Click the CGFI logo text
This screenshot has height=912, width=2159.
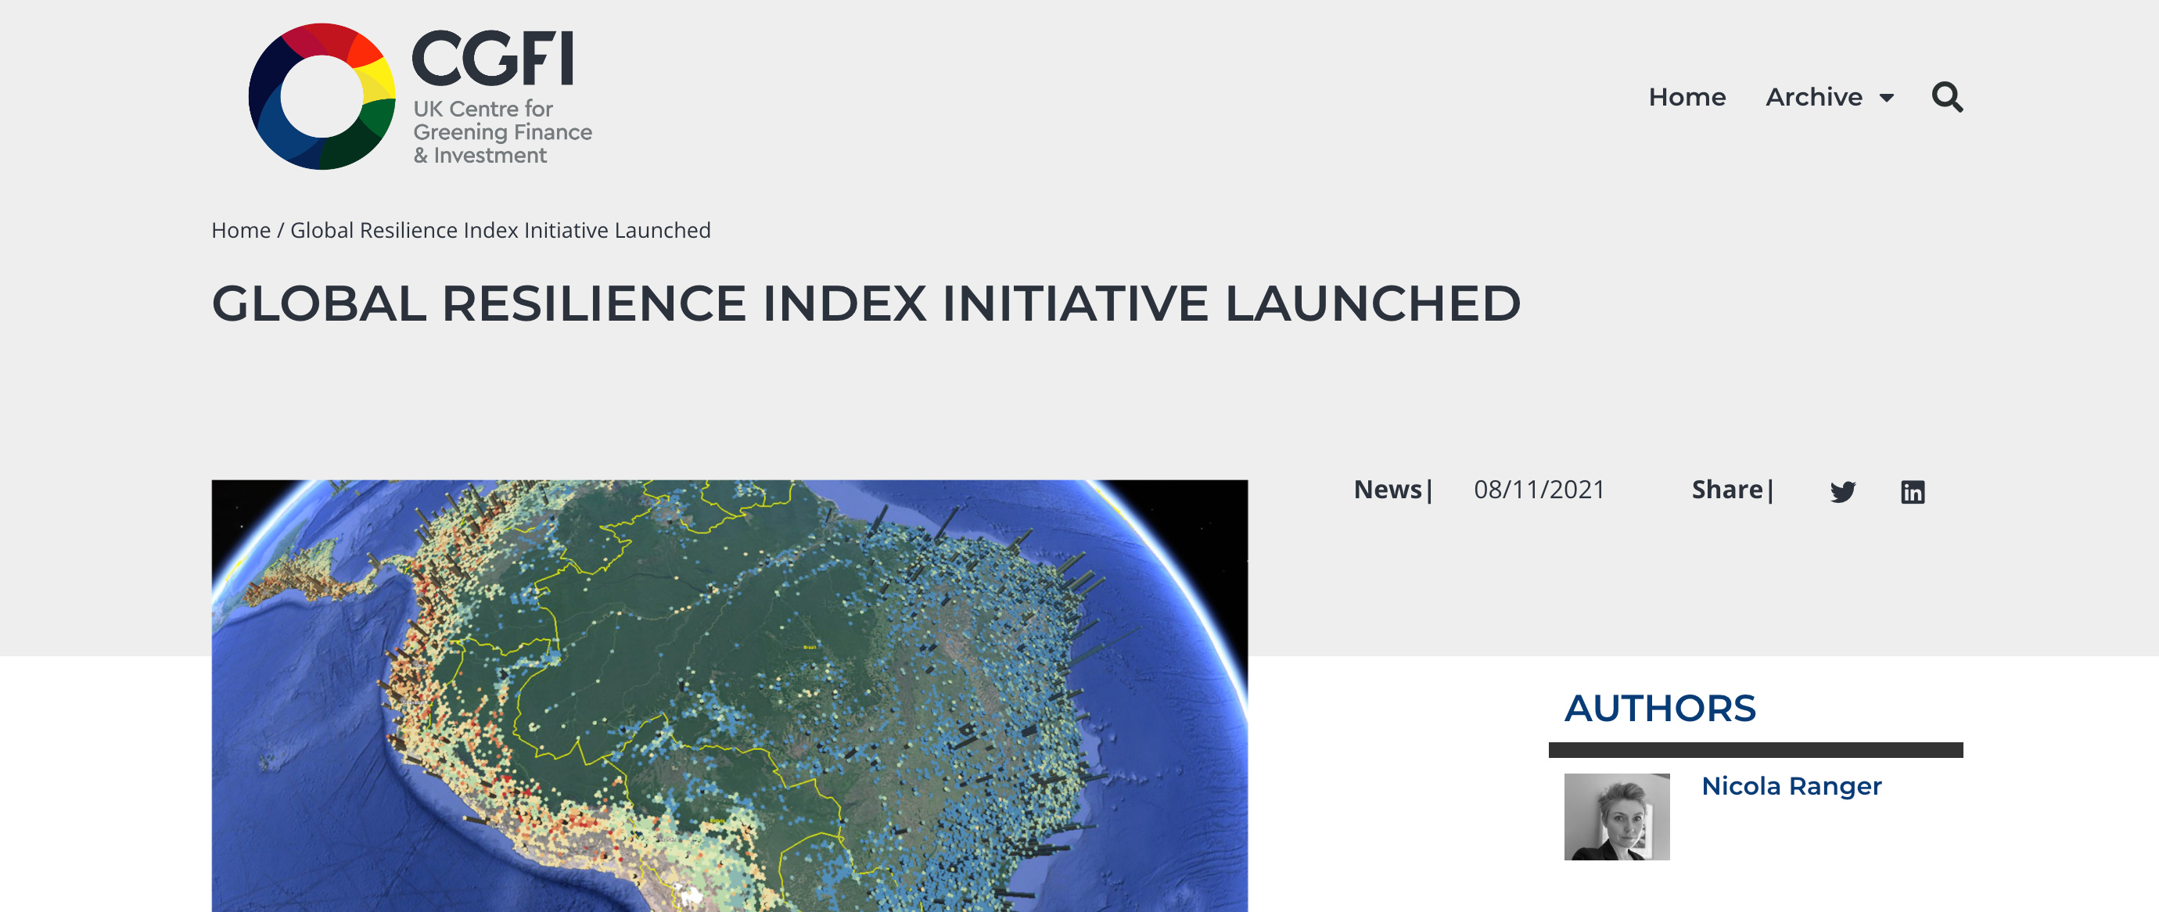tap(493, 59)
